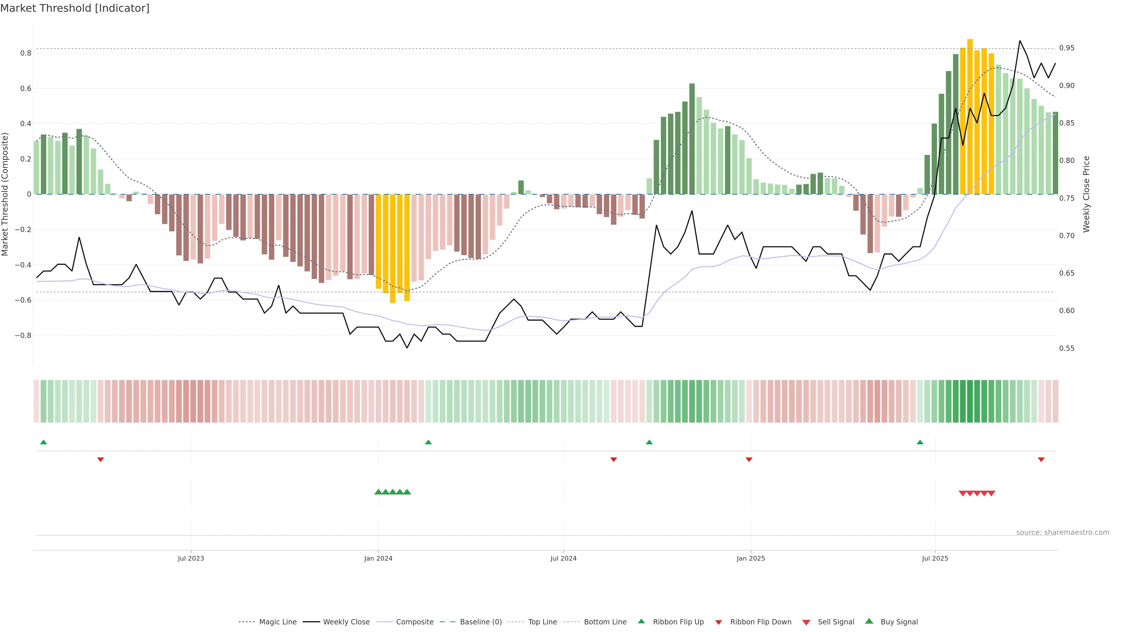The image size is (1124, 632).
Task: Click the Ribbon Flip Down legend triangle
Action: point(719,622)
